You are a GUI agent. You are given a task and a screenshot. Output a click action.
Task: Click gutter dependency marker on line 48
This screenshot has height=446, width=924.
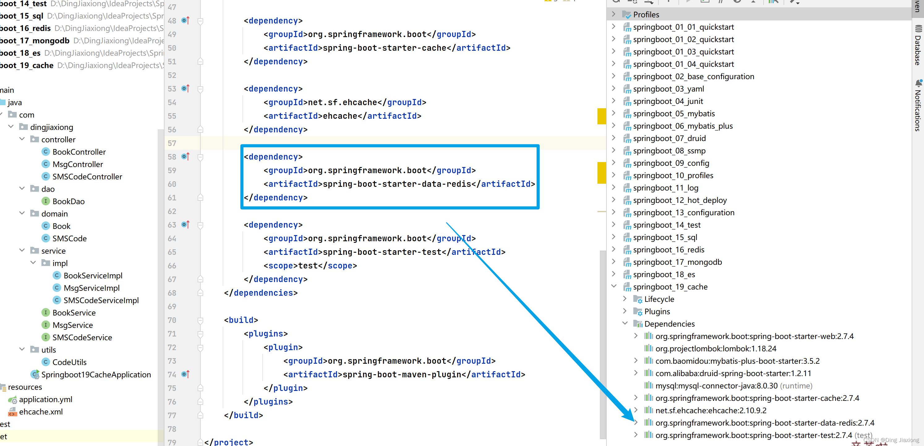185,20
